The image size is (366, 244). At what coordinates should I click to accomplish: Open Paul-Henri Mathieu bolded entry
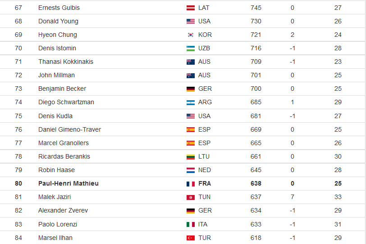[69, 183]
